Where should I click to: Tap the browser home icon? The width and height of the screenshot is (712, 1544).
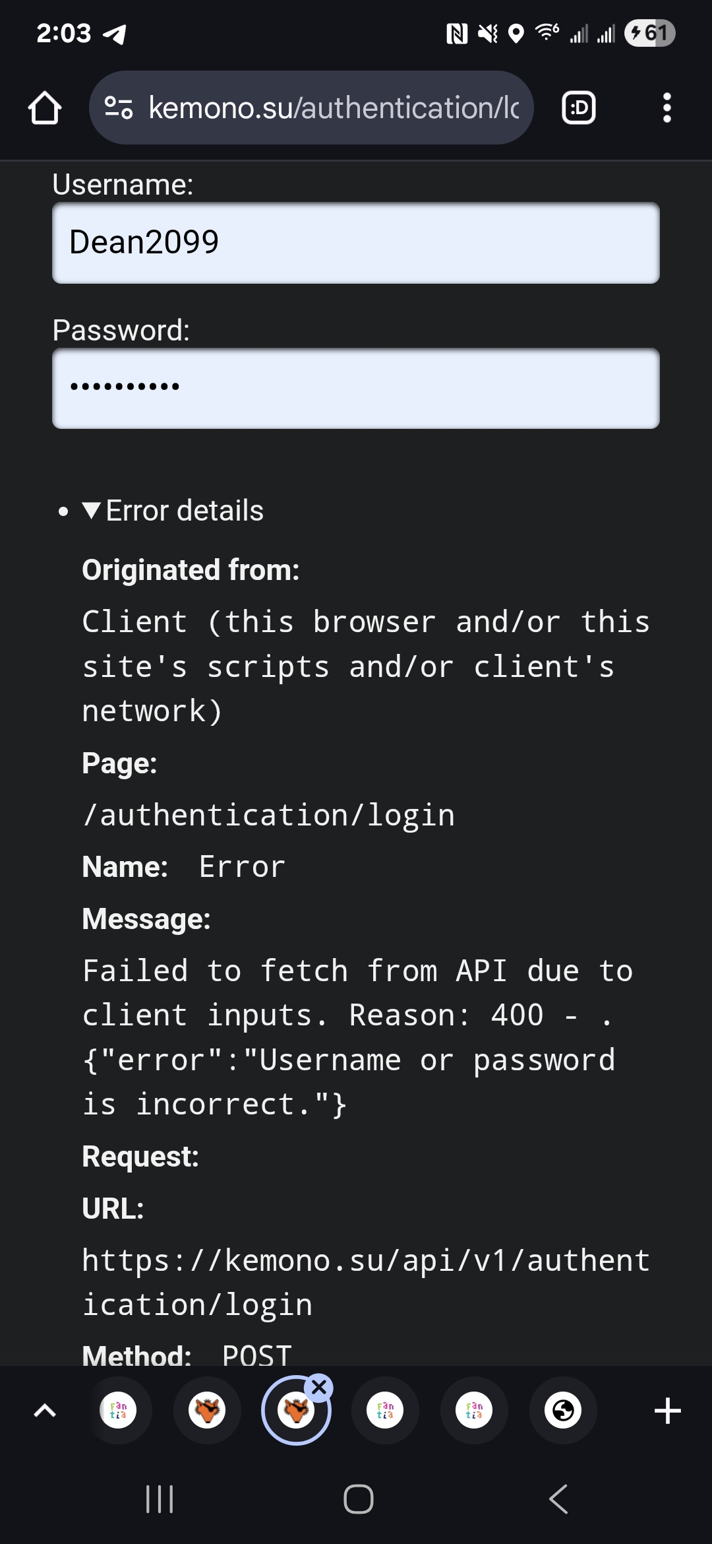coord(45,108)
